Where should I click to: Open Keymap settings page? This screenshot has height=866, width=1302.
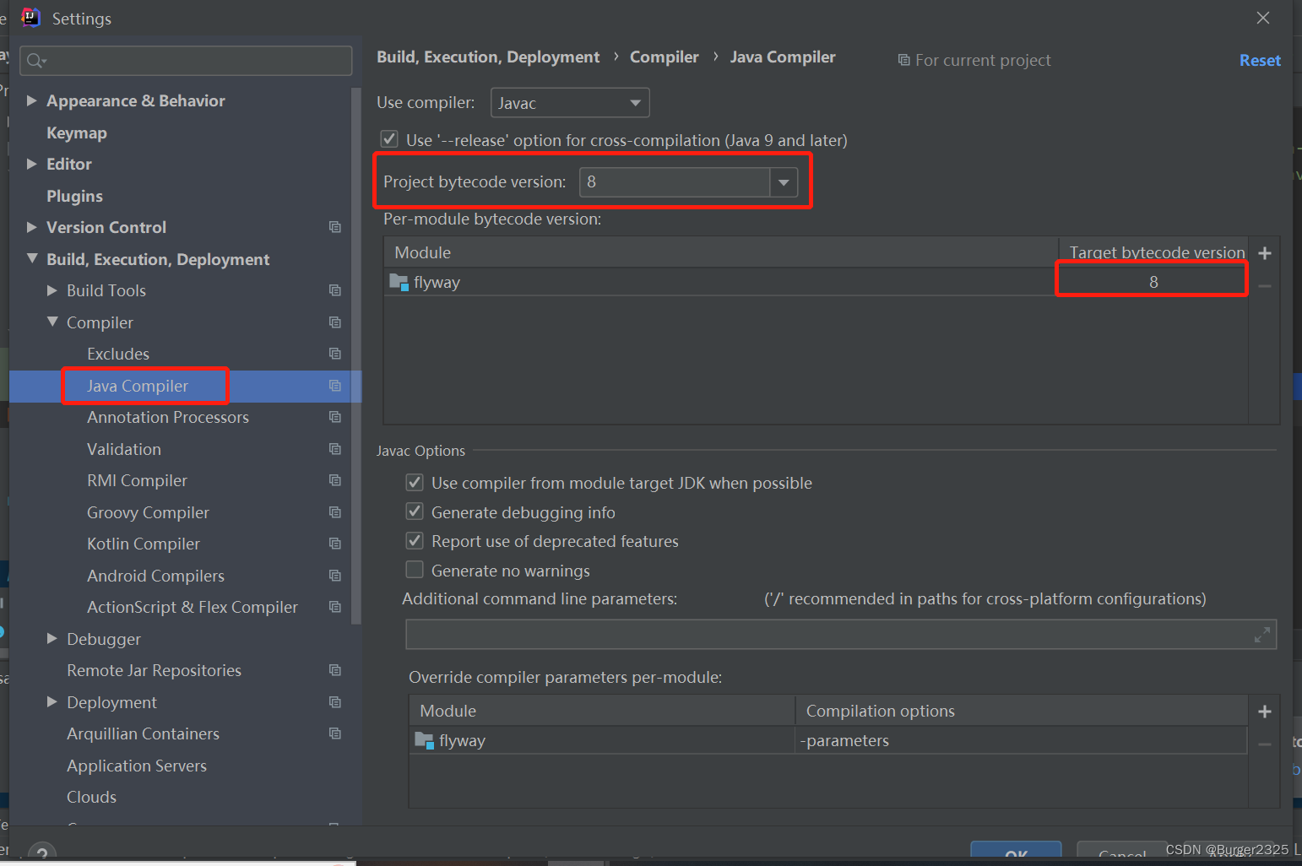77,133
